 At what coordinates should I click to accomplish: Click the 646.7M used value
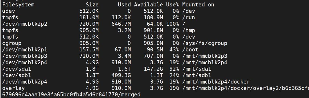coord(121,24)
